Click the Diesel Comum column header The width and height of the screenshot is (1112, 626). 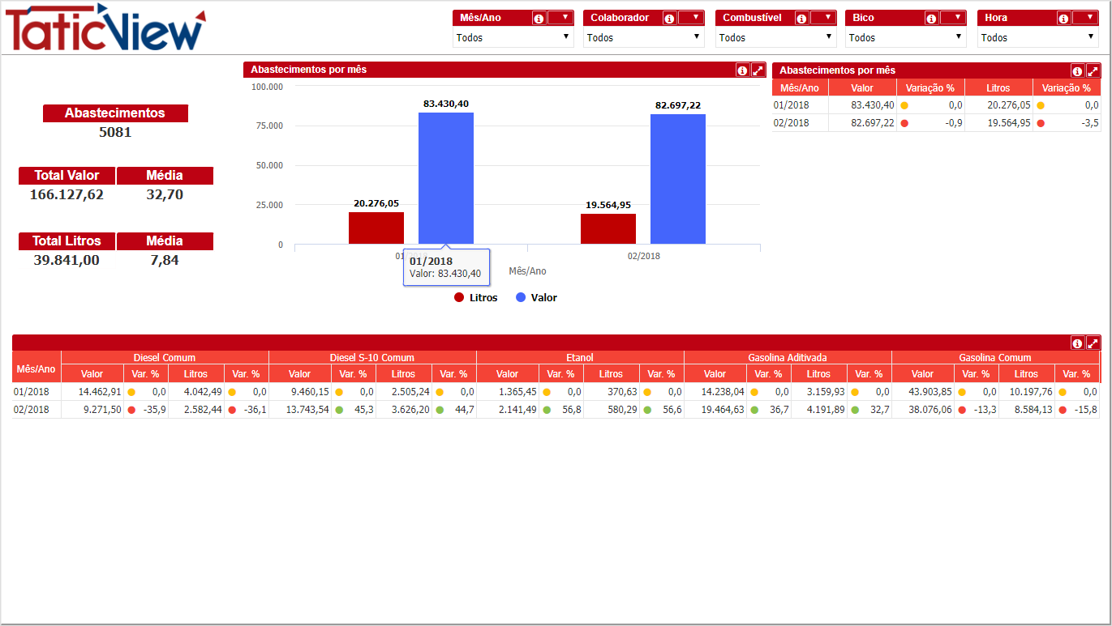pos(164,358)
